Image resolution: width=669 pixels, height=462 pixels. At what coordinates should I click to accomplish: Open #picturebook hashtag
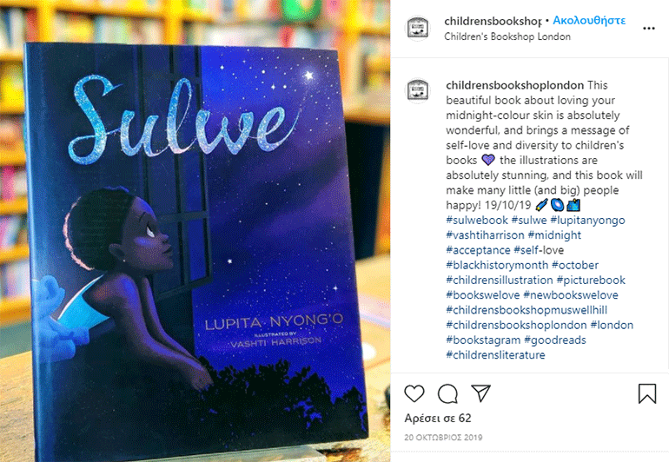coord(591,280)
